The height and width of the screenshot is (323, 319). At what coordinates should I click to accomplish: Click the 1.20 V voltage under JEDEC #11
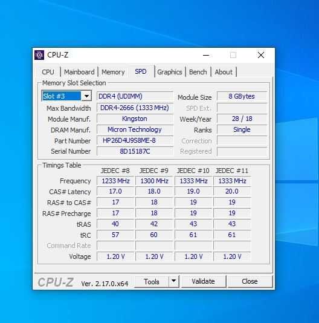click(233, 256)
